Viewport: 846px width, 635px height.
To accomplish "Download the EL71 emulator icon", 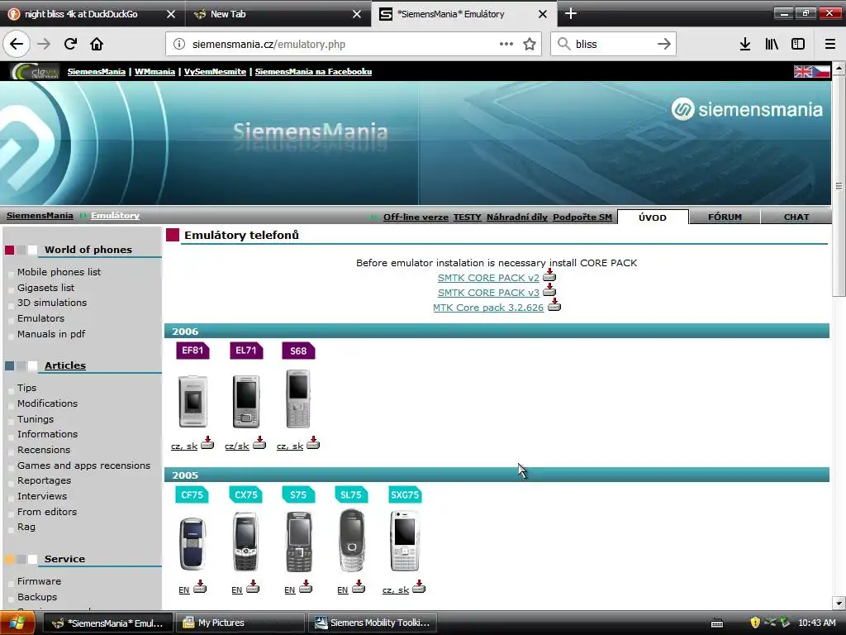I will (259, 443).
